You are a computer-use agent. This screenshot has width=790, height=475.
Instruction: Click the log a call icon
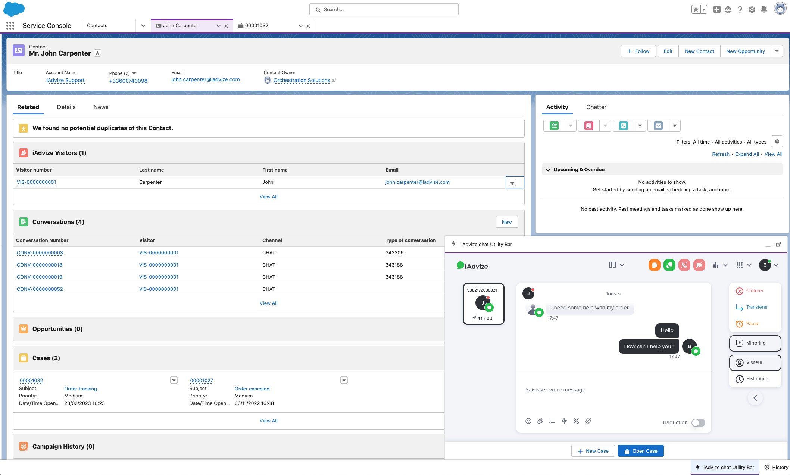623,126
